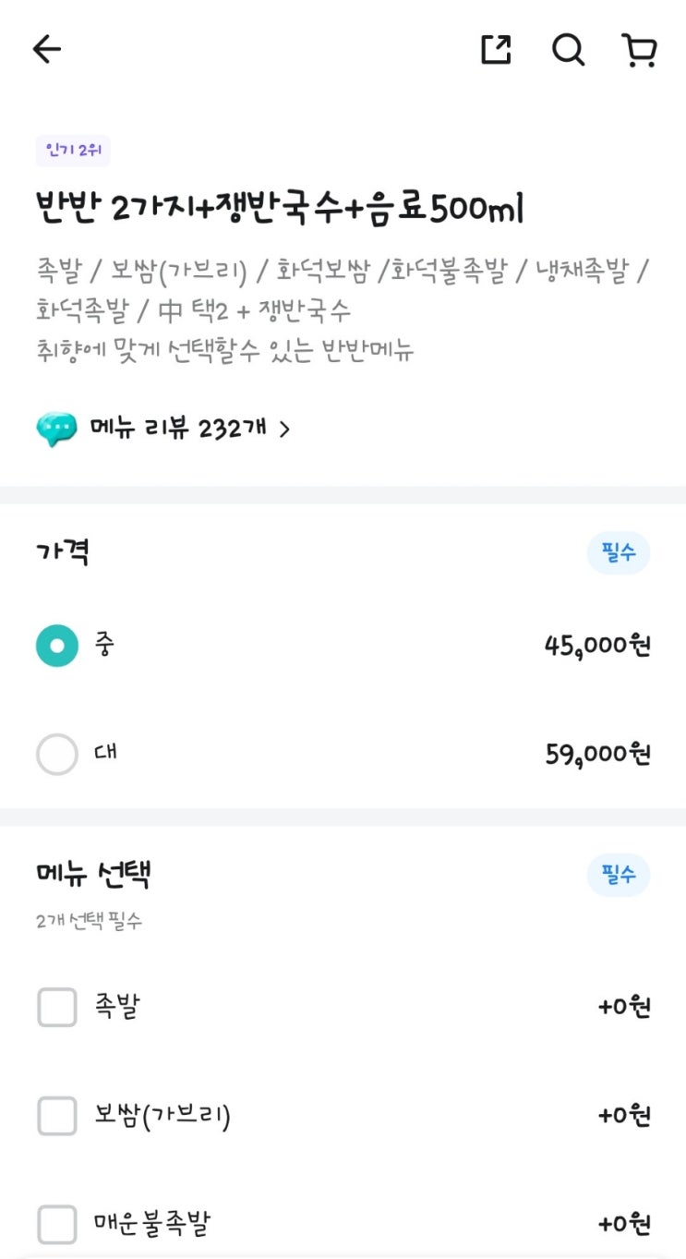Open the shopping cart icon
The width and height of the screenshot is (686, 1259).
click(639, 50)
